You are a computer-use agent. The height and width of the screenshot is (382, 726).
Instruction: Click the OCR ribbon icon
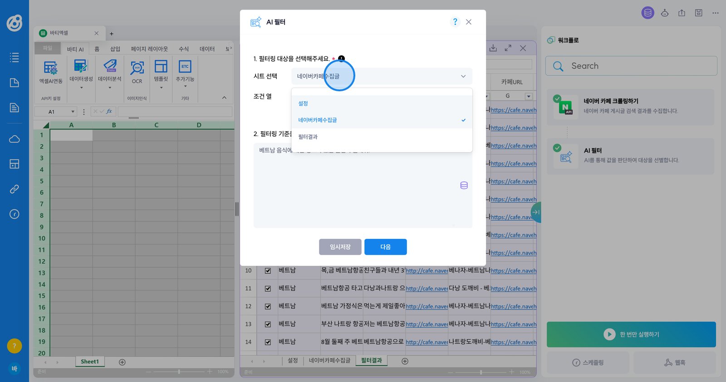pyautogui.click(x=137, y=72)
